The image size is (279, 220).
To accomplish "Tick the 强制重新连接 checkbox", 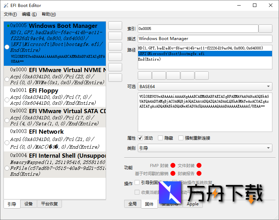I will [x=181, y=138].
